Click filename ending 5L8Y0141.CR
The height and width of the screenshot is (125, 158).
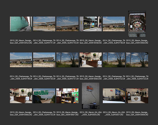tap(44, 42)
